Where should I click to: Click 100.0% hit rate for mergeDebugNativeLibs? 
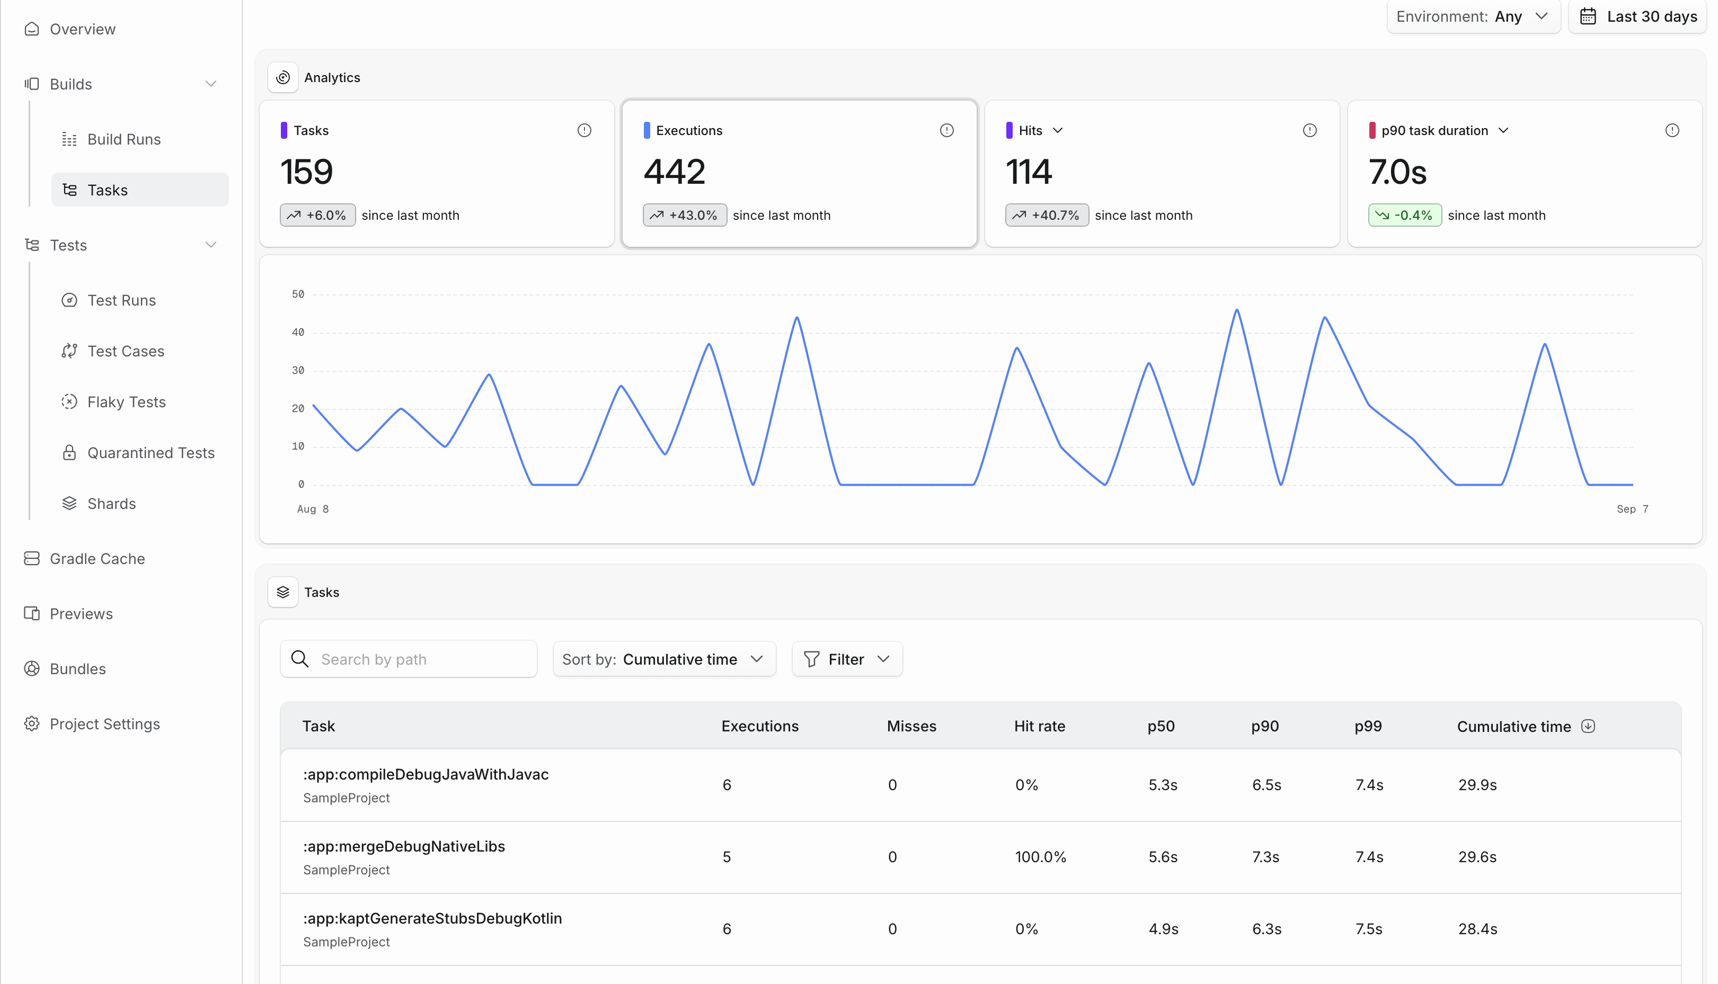(1041, 857)
